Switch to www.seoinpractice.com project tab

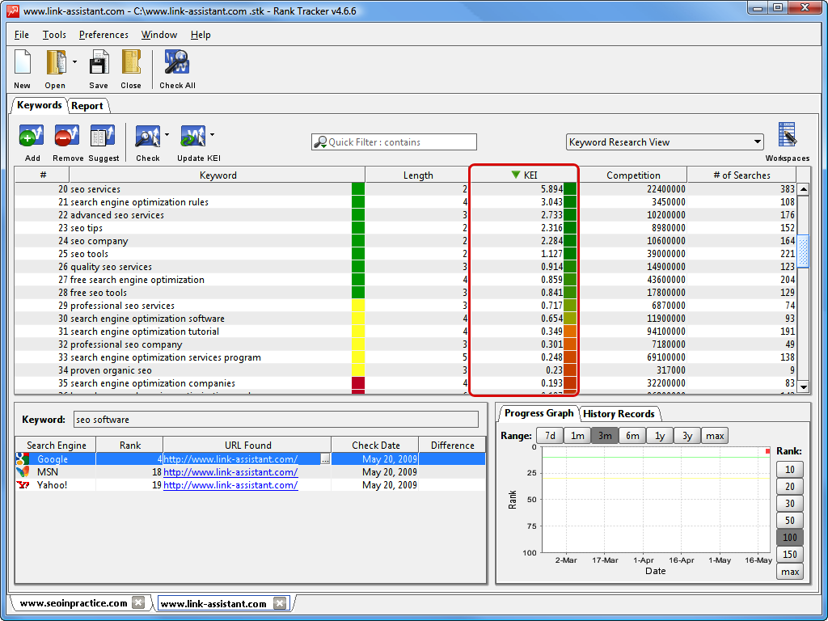[x=74, y=603]
